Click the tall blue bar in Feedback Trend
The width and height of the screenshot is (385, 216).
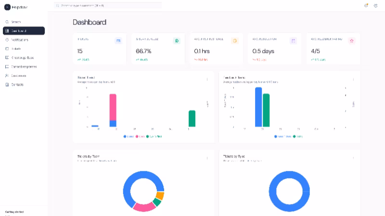pos(258,107)
